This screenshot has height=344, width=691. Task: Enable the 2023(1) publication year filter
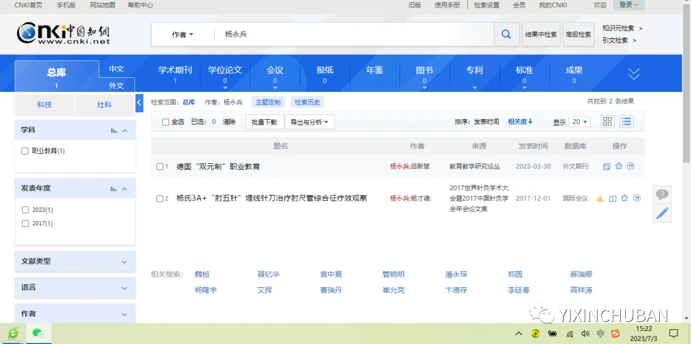25,210
